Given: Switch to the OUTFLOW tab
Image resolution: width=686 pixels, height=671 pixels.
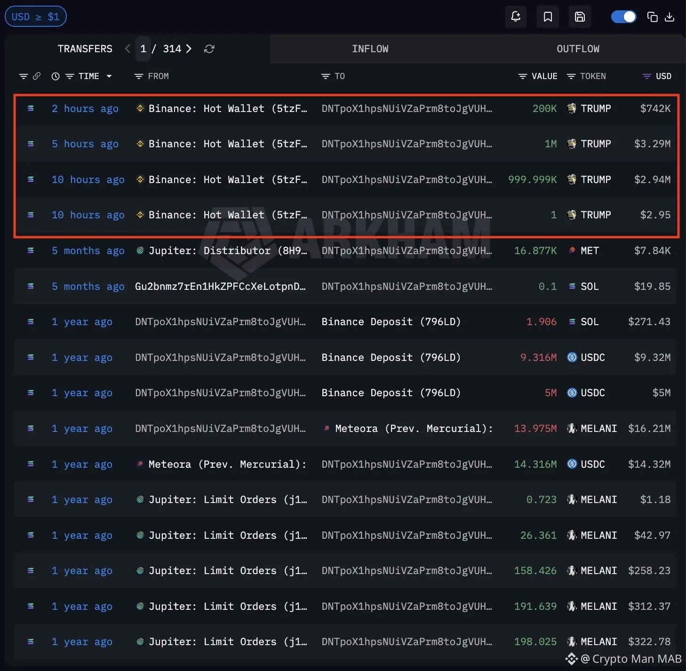Looking at the screenshot, I should (x=578, y=49).
